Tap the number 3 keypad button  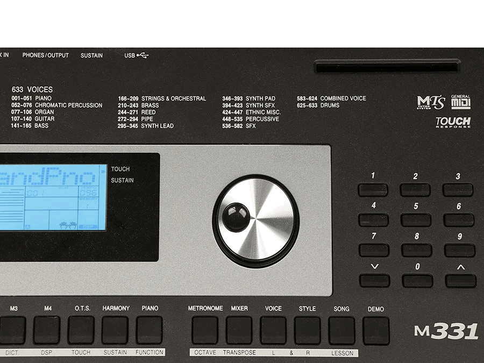point(458,189)
